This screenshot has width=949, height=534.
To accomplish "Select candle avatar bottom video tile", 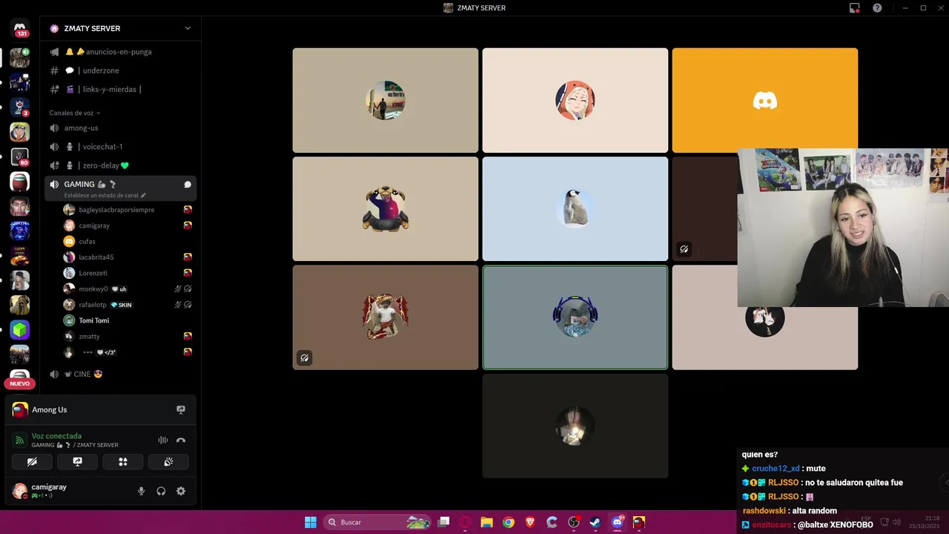I will 575,426.
